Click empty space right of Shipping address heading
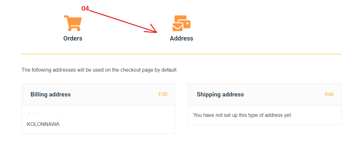 tap(283, 95)
